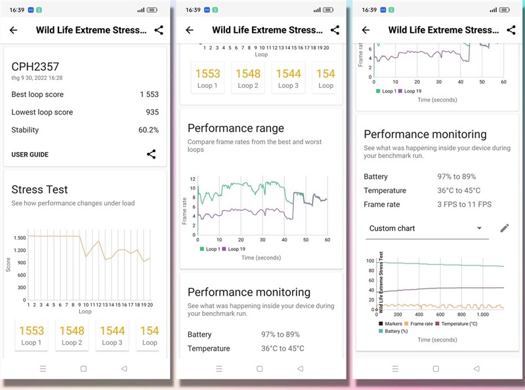Image resolution: width=525 pixels, height=390 pixels.
Task: Tap share icon in right screen header
Action: [511, 30]
